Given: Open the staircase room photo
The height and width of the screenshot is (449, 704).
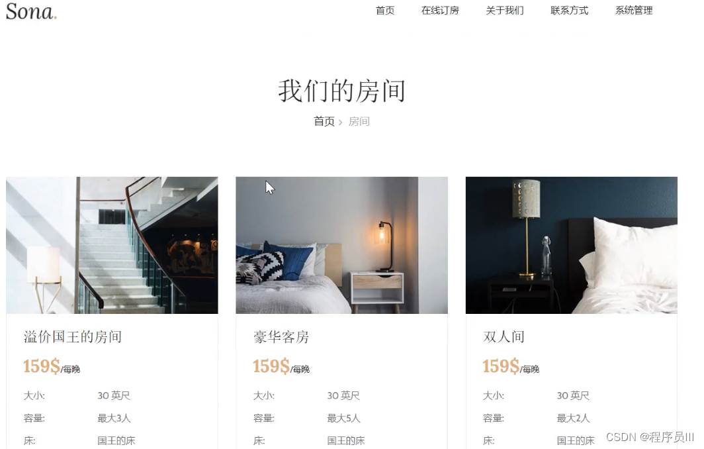Looking at the screenshot, I should (x=112, y=245).
